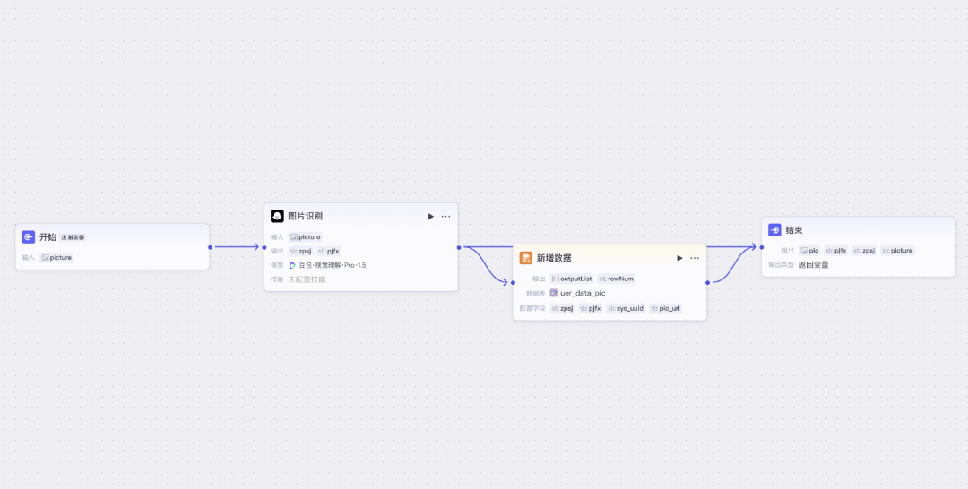Screen dimensions: 968x489
Task: Select the picture input variable in 开始 node
Action: (x=56, y=258)
